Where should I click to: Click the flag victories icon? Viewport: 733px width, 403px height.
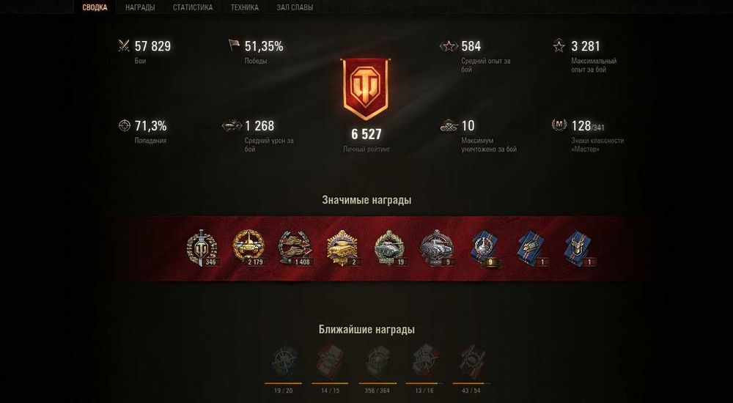pyautogui.click(x=234, y=45)
